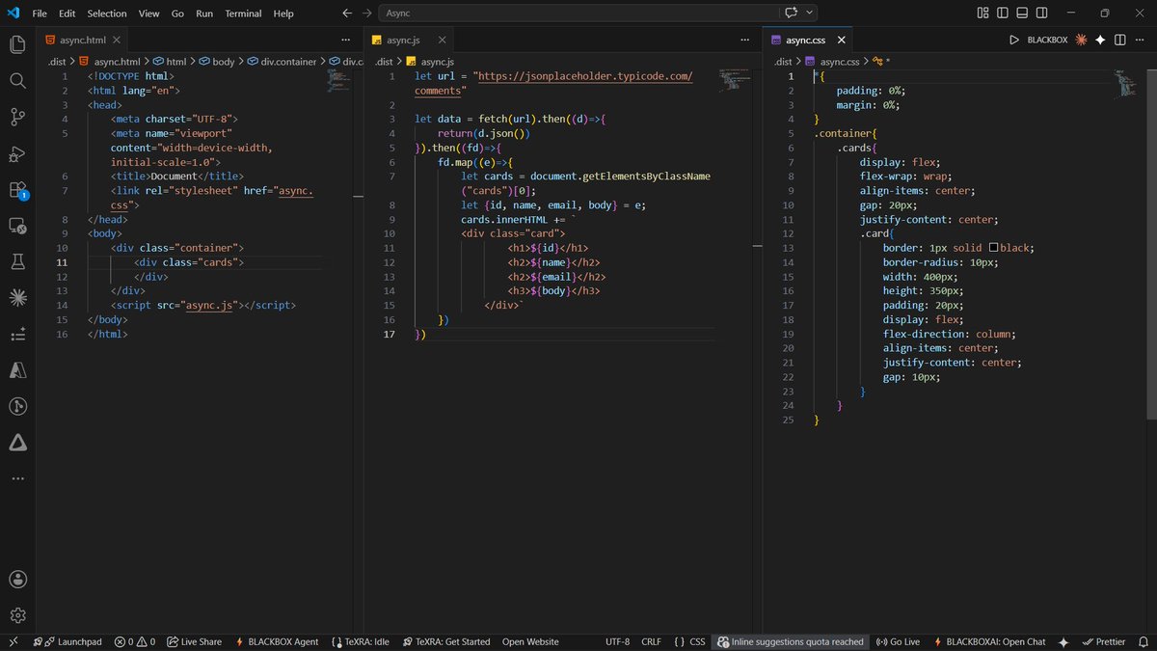Click the .dist breadcrumb in the async.js editor
Screen dimensions: 1157x651
coord(383,62)
